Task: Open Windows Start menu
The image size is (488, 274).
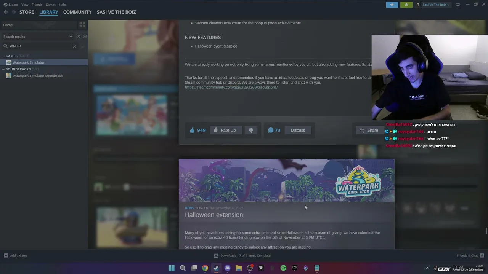Action: [172, 268]
